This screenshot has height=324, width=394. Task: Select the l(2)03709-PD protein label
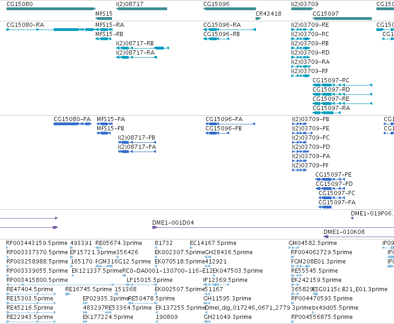click(311, 147)
